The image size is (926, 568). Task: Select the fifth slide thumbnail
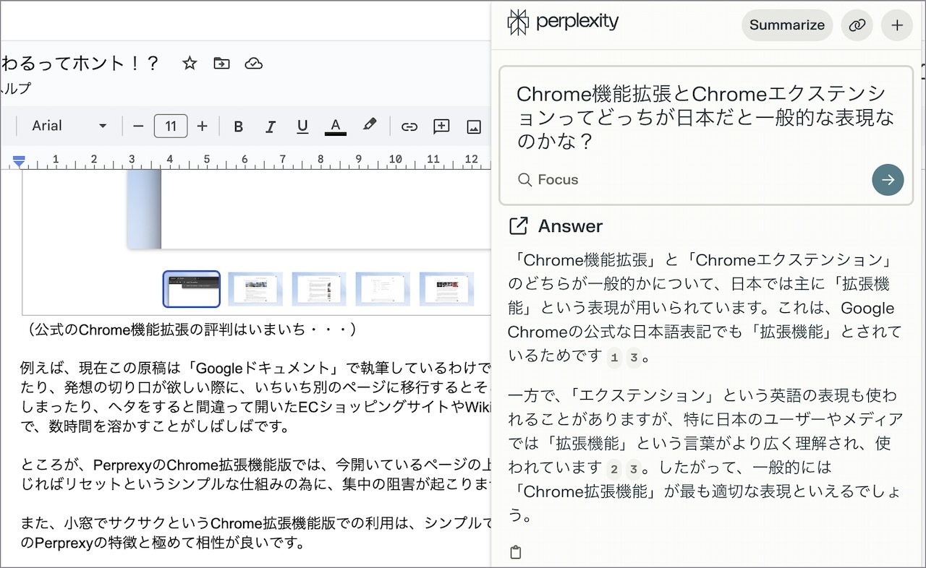tap(446, 289)
